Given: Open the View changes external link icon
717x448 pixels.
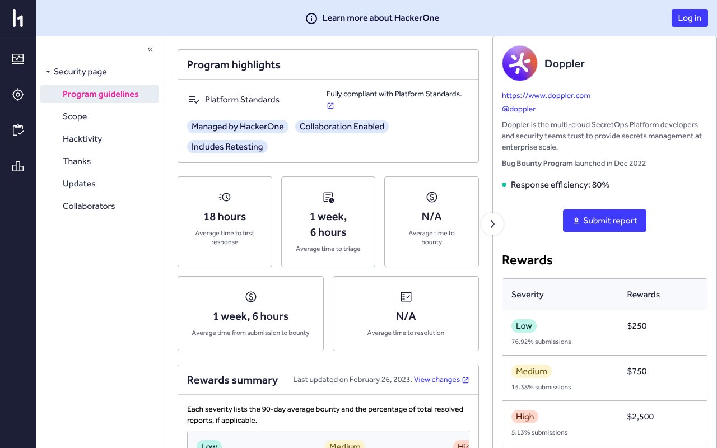Looking at the screenshot, I should point(465,380).
